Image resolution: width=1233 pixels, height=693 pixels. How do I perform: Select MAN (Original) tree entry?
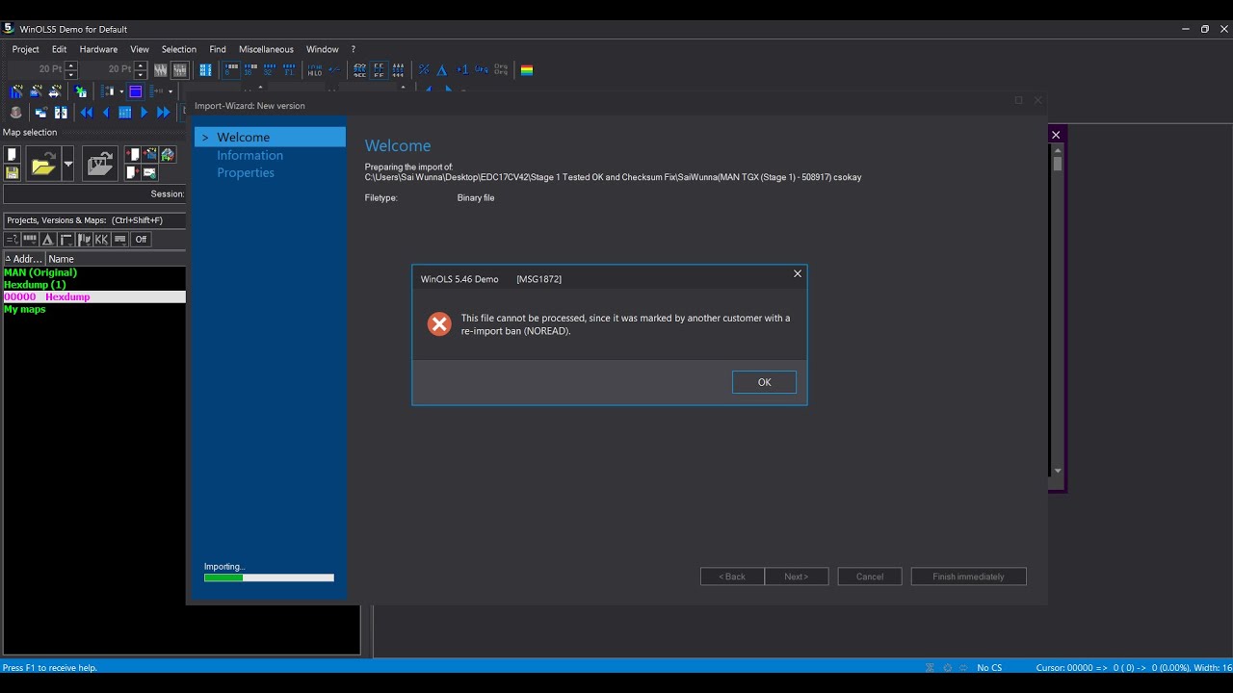(x=40, y=272)
